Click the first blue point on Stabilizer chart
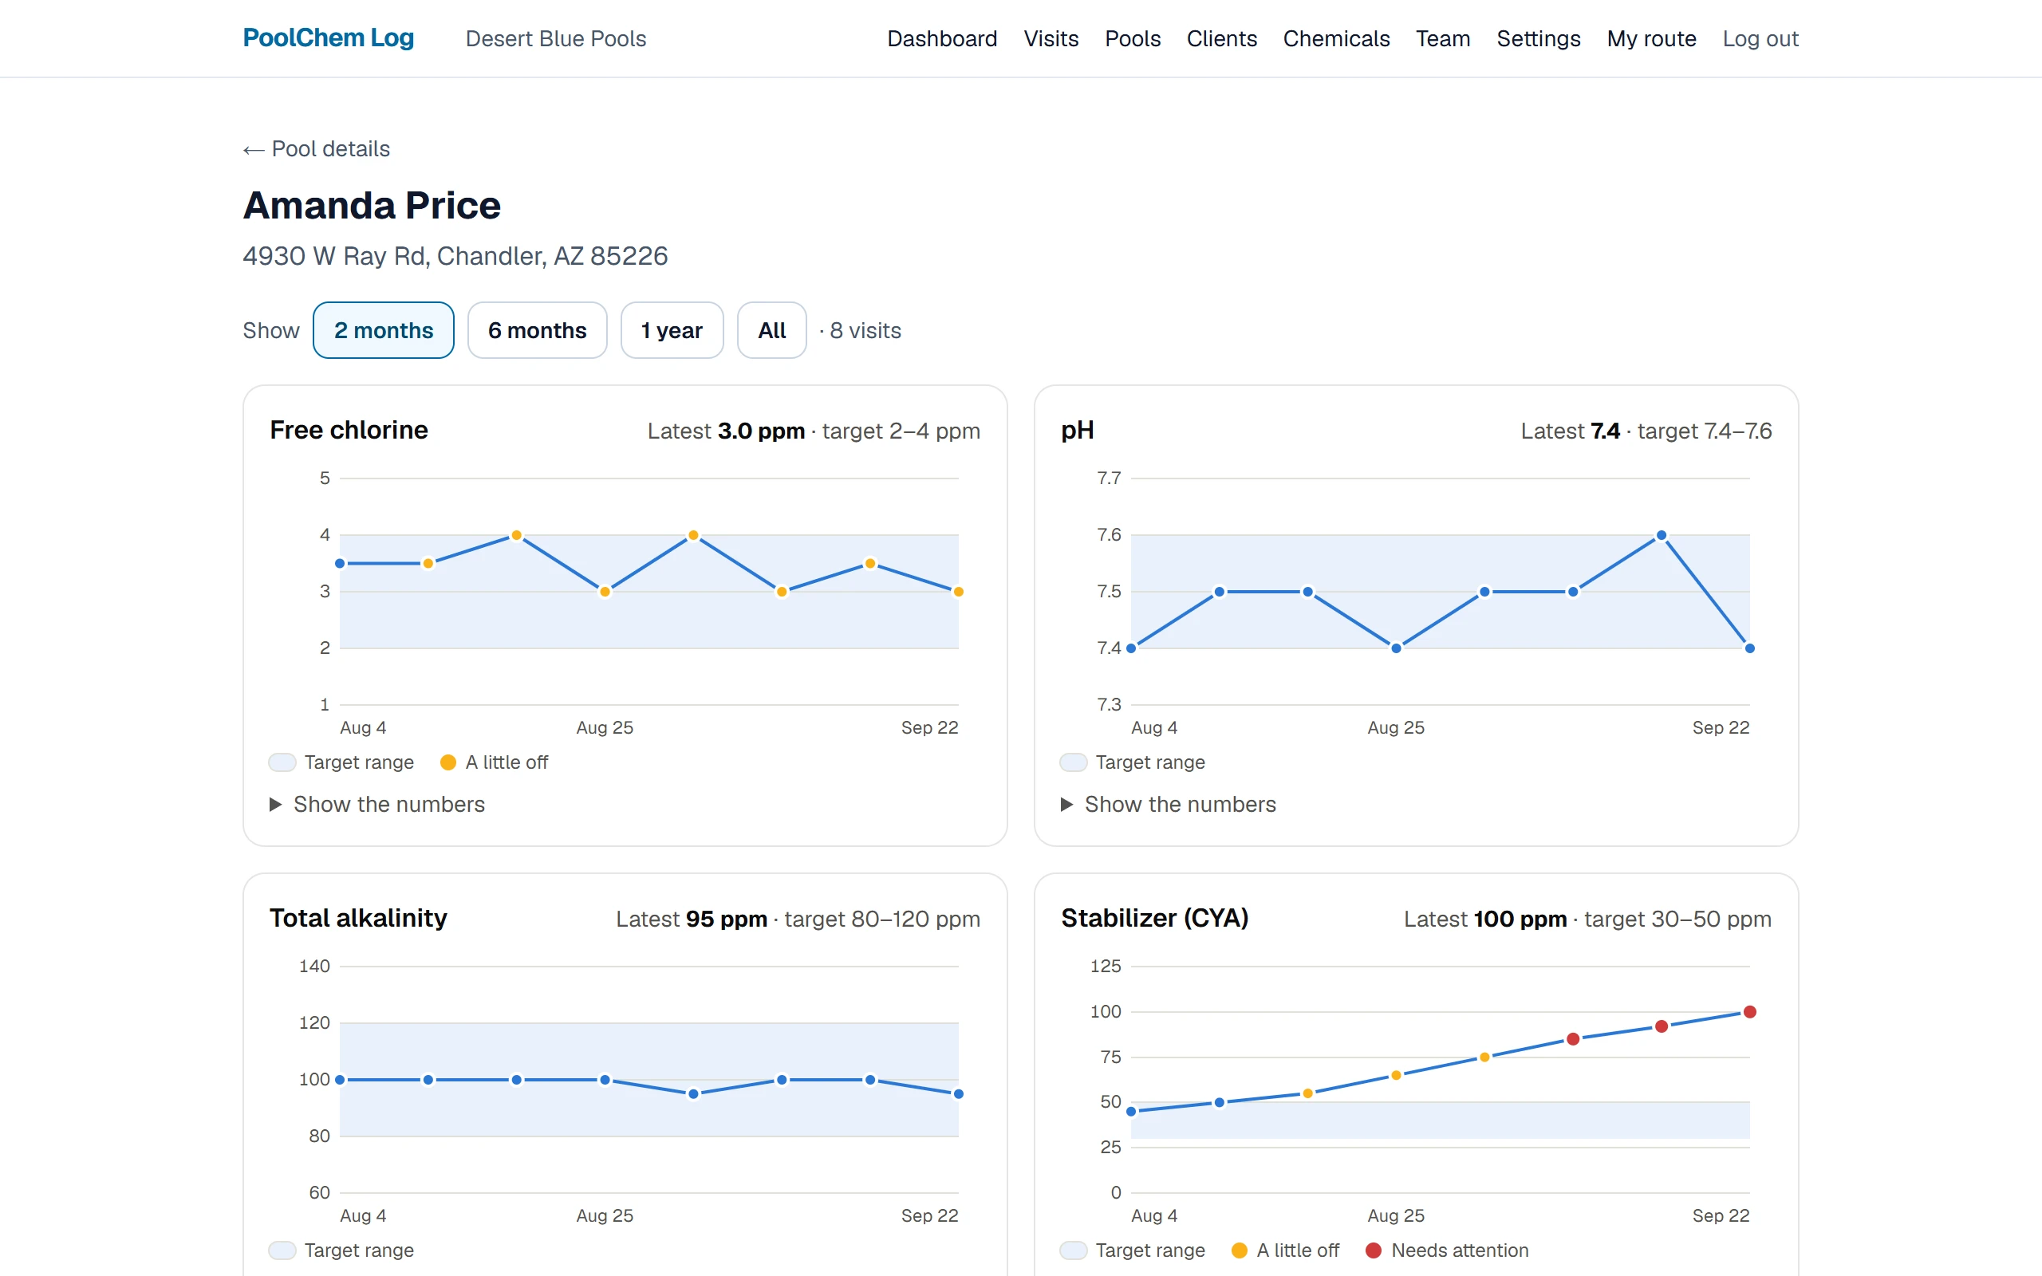 [1132, 1112]
